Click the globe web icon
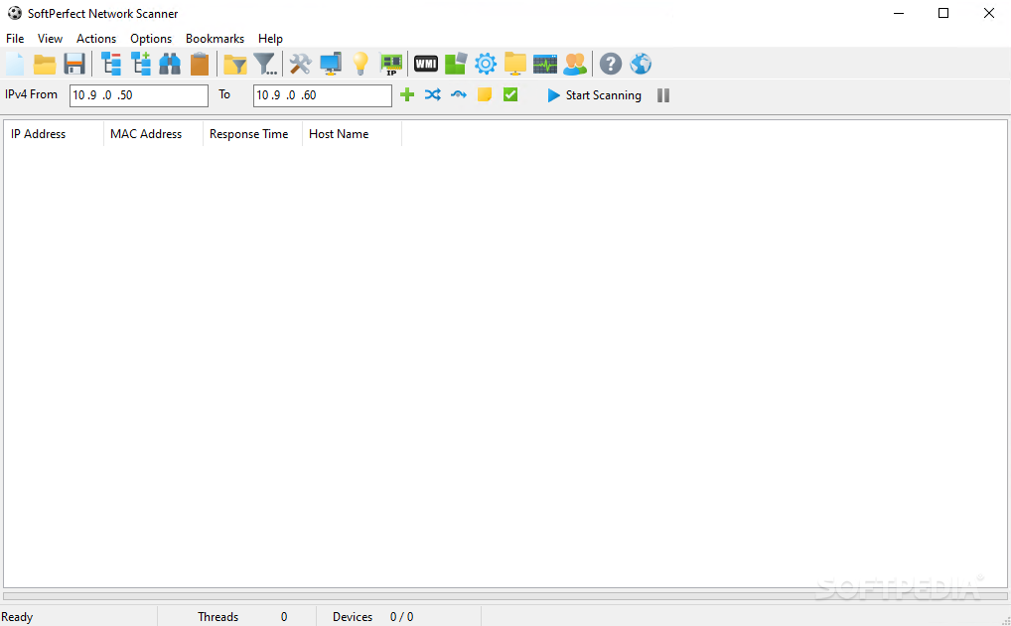Image resolution: width=1011 pixels, height=626 pixels. tap(641, 64)
